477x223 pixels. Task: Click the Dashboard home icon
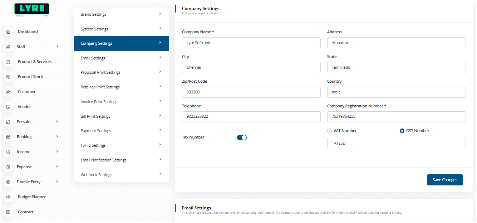[8, 31]
